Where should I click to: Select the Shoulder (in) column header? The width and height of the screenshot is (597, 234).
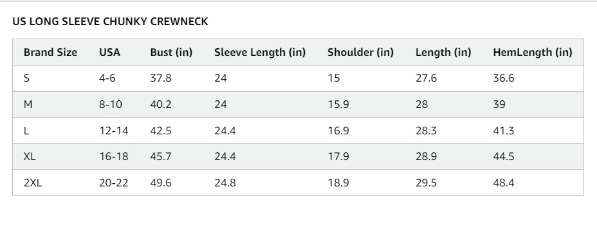point(360,52)
